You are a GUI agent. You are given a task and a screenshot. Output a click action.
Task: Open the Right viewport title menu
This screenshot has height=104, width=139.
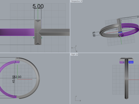[x=73, y=54]
